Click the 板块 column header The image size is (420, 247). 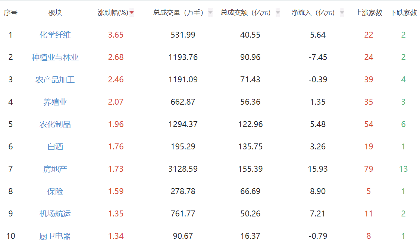pyautogui.click(x=55, y=13)
